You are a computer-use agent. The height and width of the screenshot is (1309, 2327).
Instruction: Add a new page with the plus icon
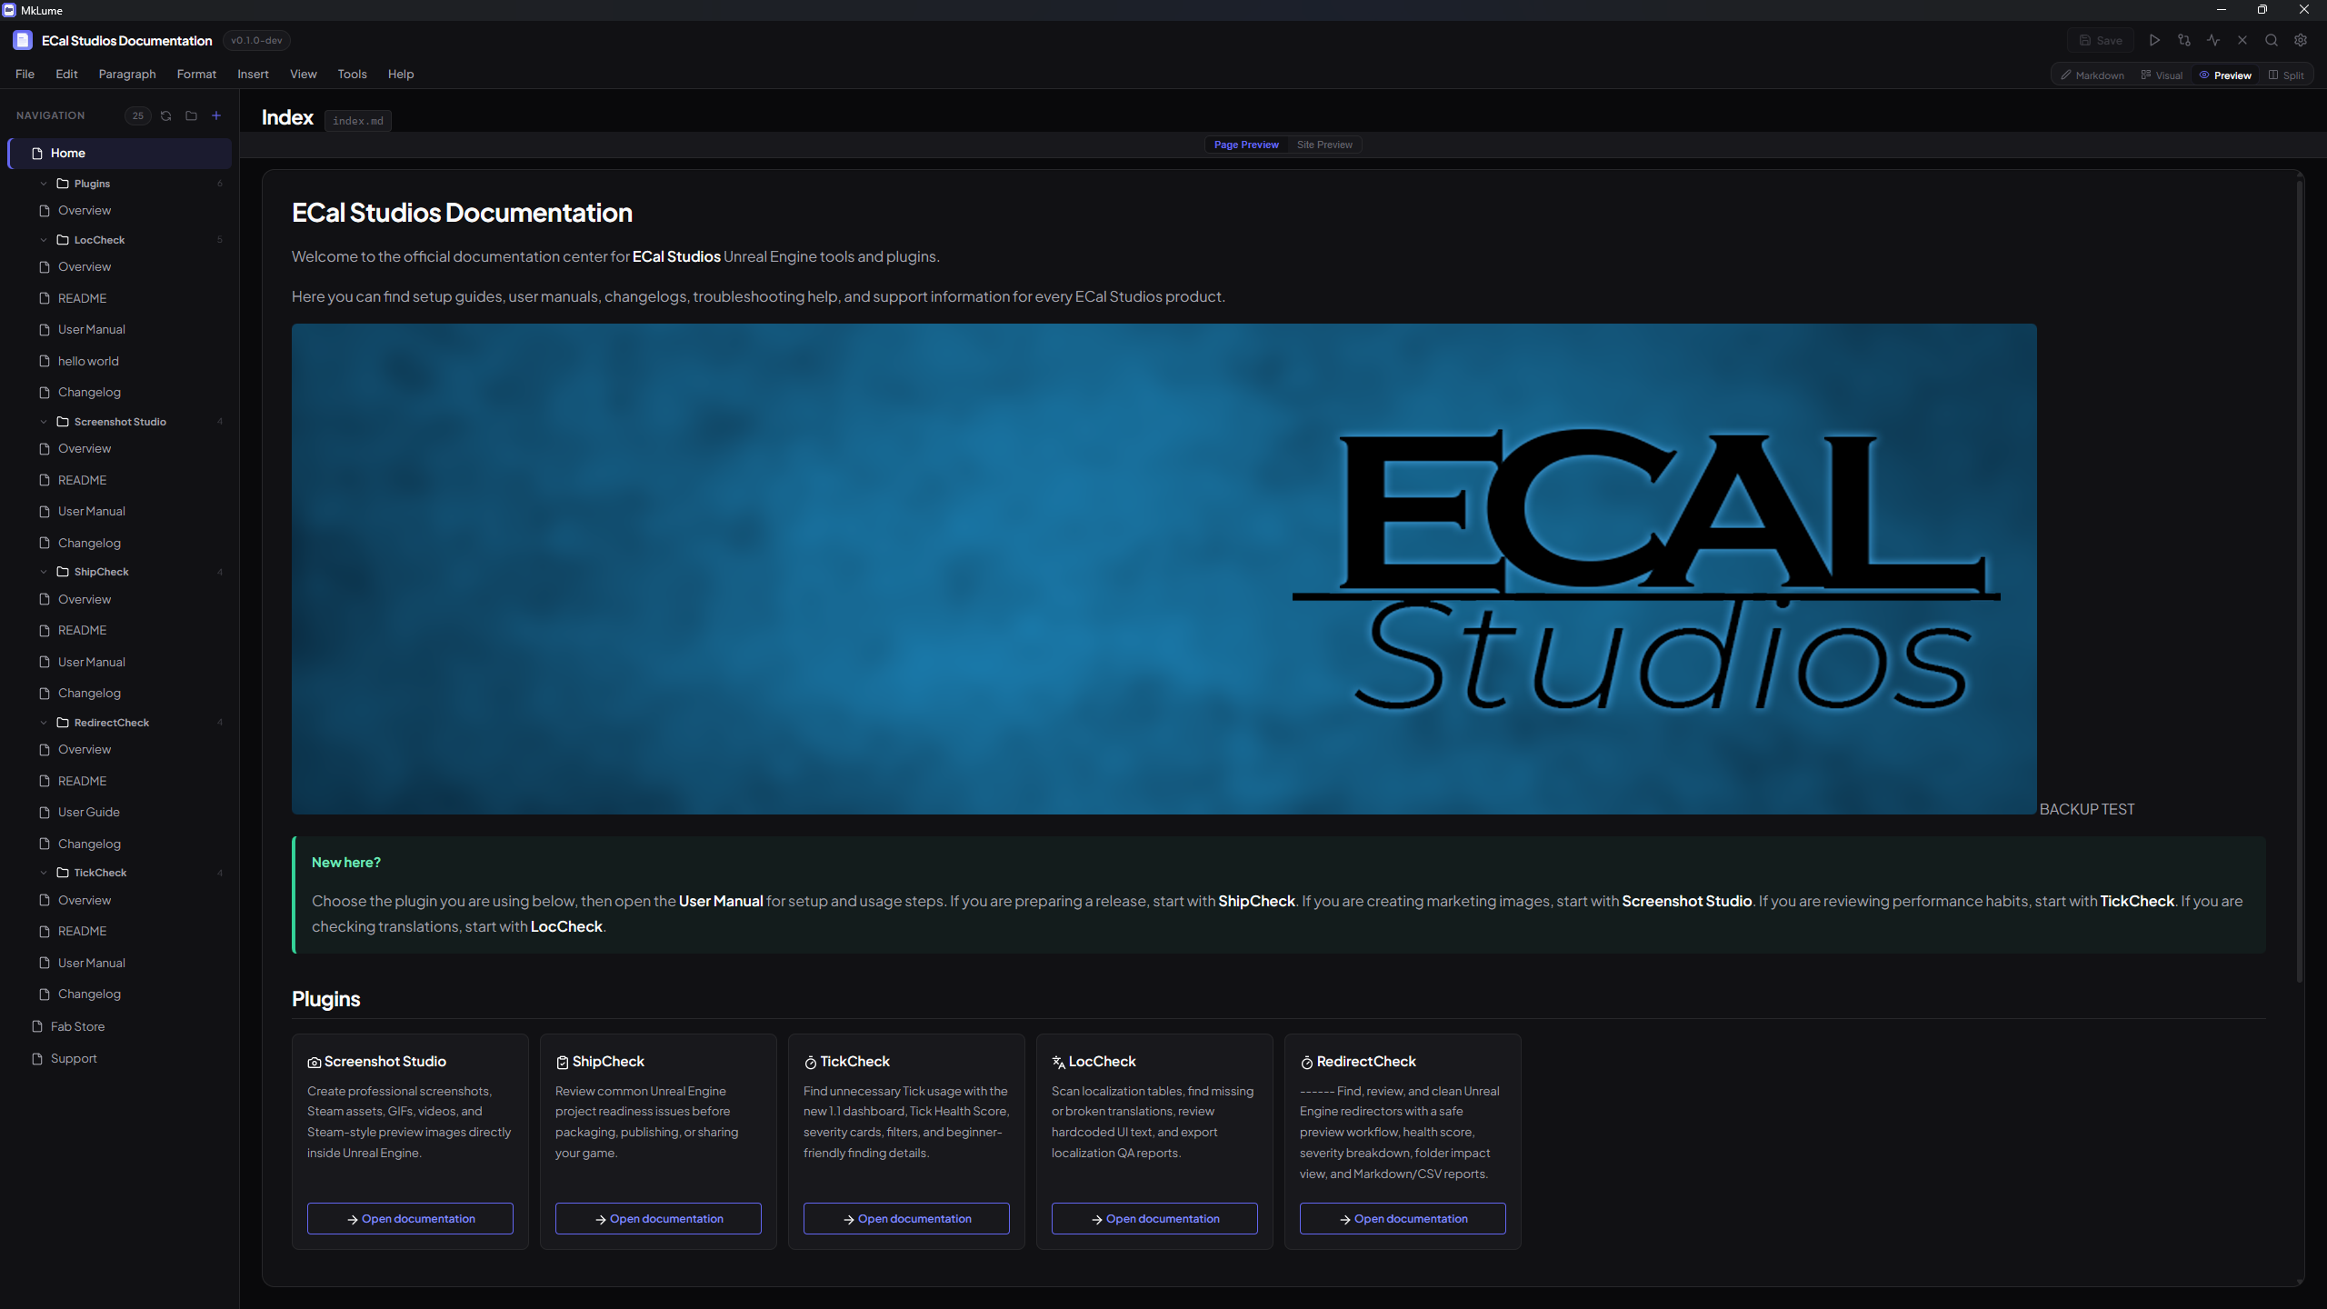[x=216, y=115]
